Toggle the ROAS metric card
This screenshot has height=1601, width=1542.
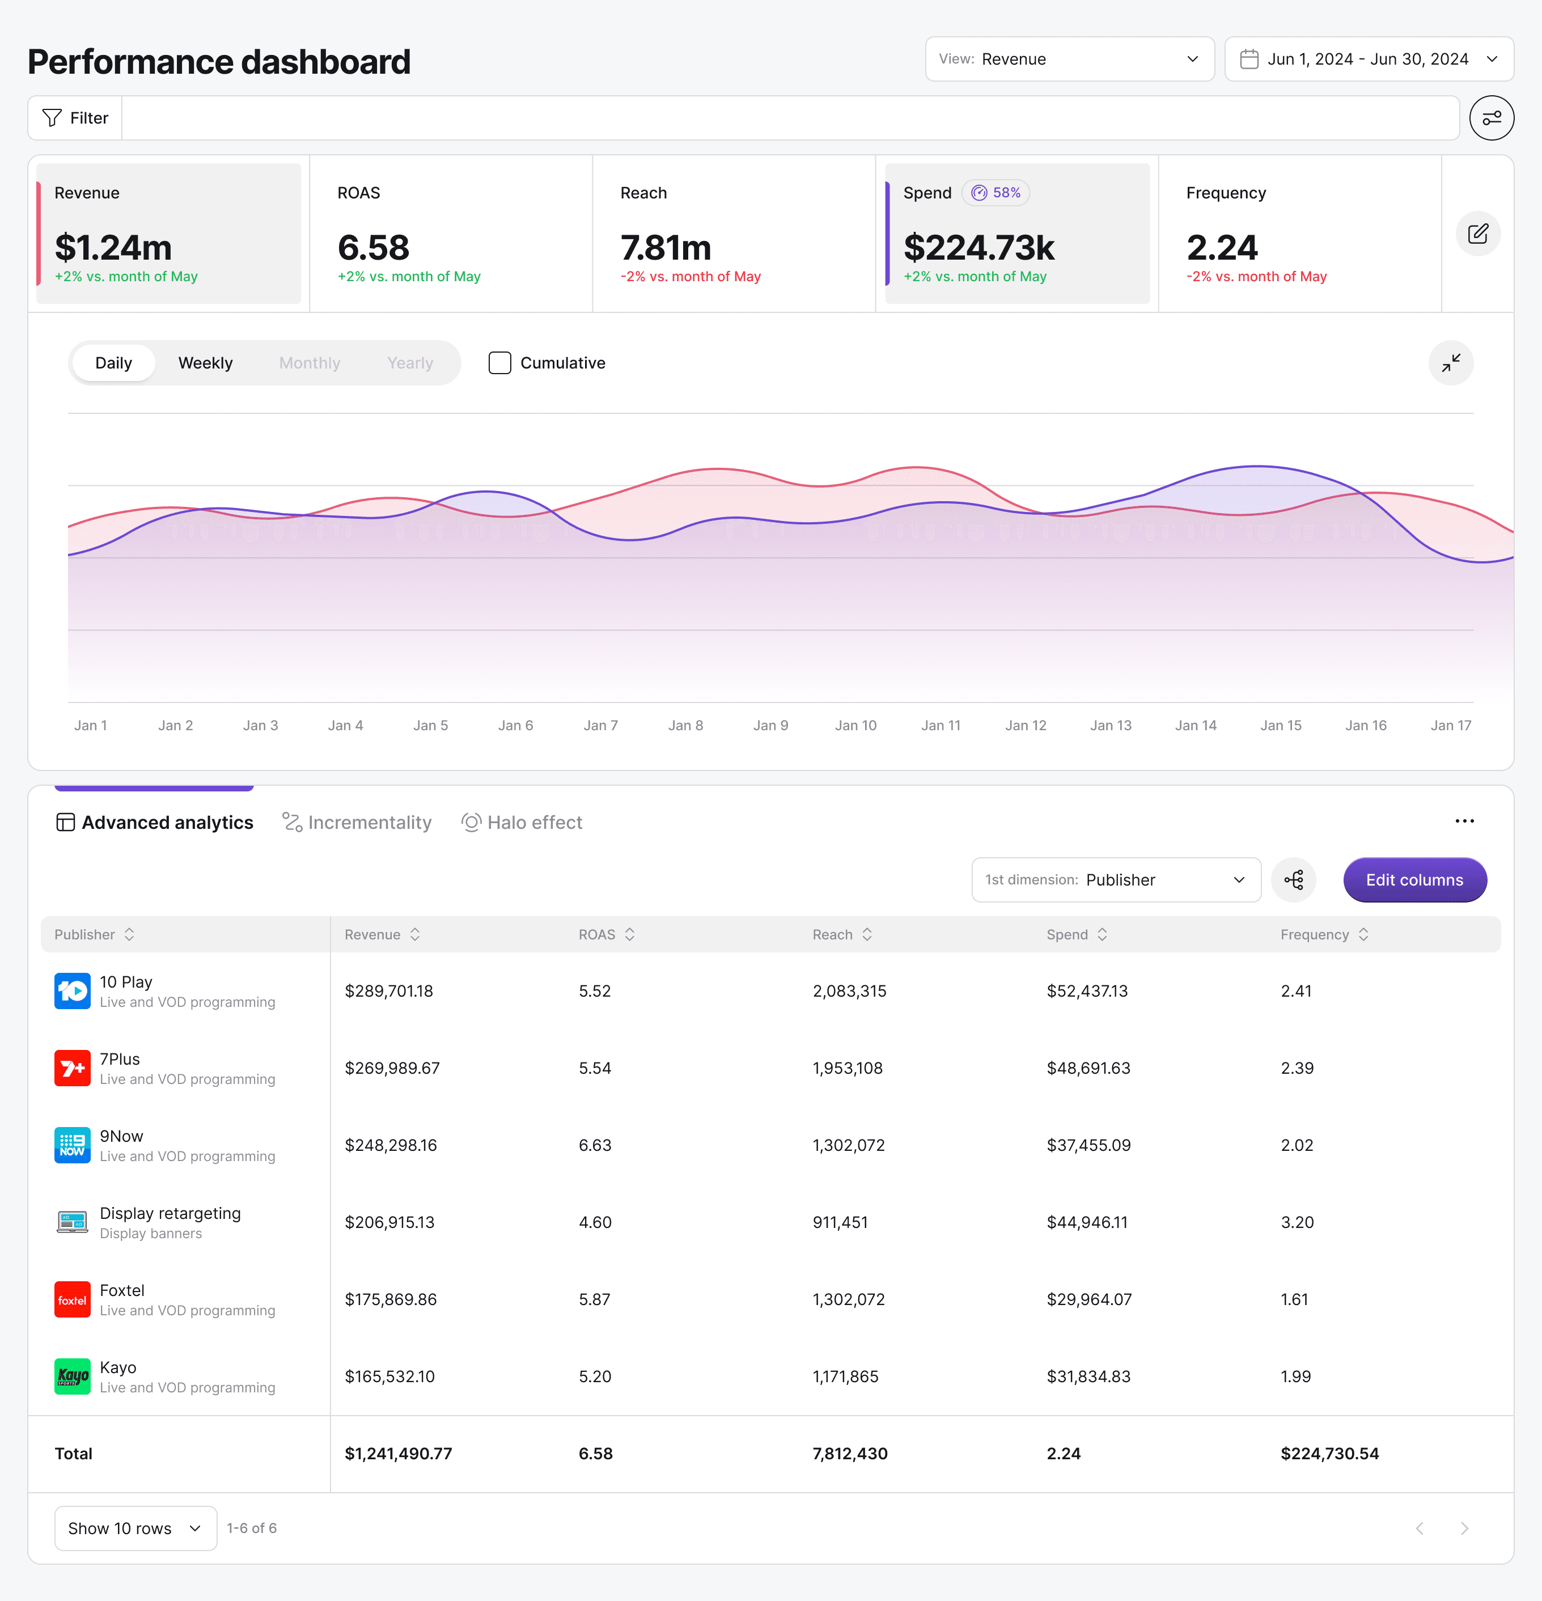[x=451, y=234]
